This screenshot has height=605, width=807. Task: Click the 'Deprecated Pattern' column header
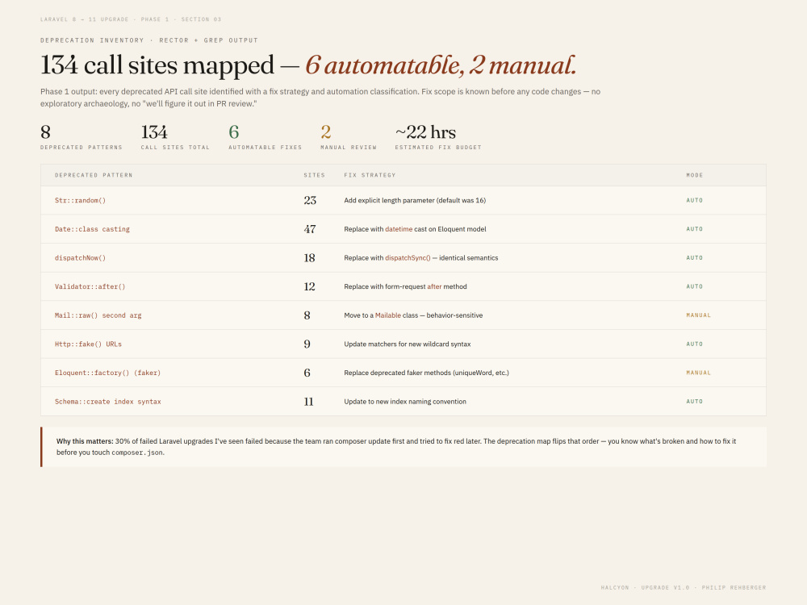tap(94, 175)
